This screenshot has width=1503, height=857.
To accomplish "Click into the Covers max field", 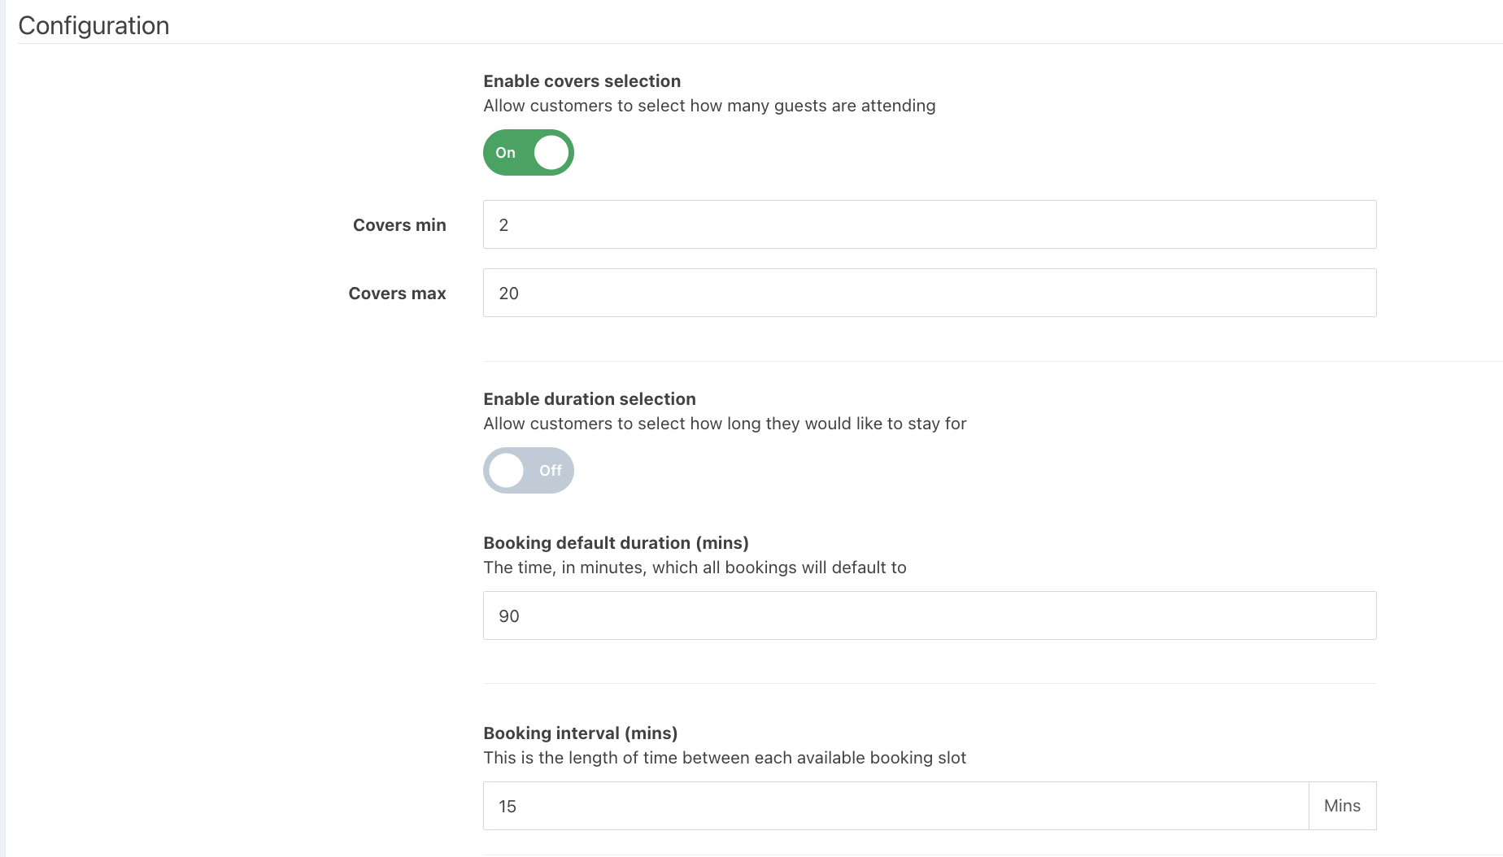I will [x=929, y=293].
